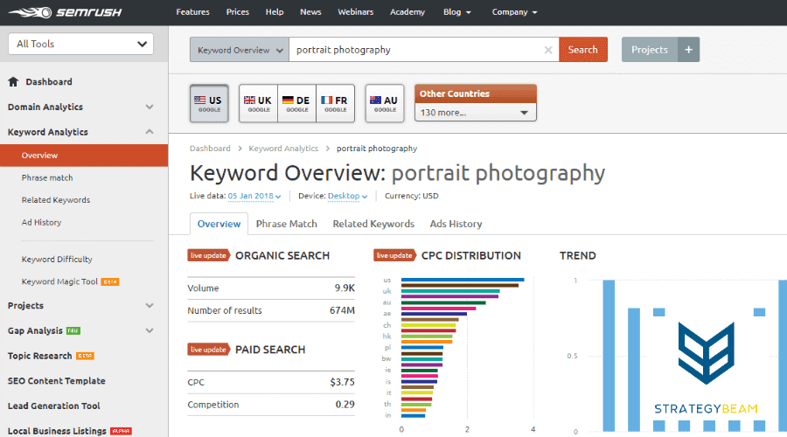Open Lead Generation Tool in the sidebar
The image size is (787, 437).
pos(53,406)
